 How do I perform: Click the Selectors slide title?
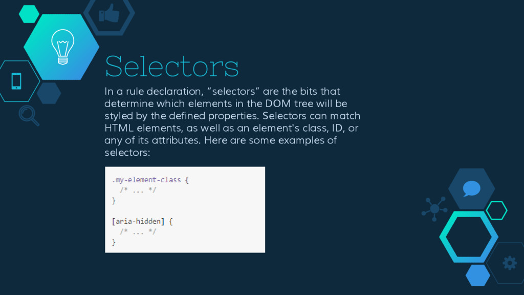tap(172, 66)
